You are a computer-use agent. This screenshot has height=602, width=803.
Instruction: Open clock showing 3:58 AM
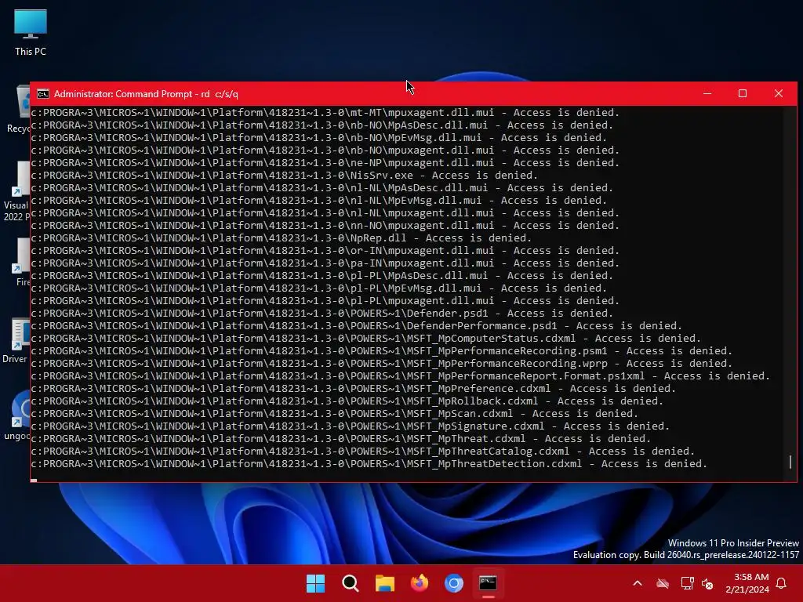[747, 583]
